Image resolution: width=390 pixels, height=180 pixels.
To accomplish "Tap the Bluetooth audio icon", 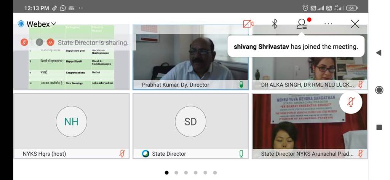I will [x=275, y=24].
